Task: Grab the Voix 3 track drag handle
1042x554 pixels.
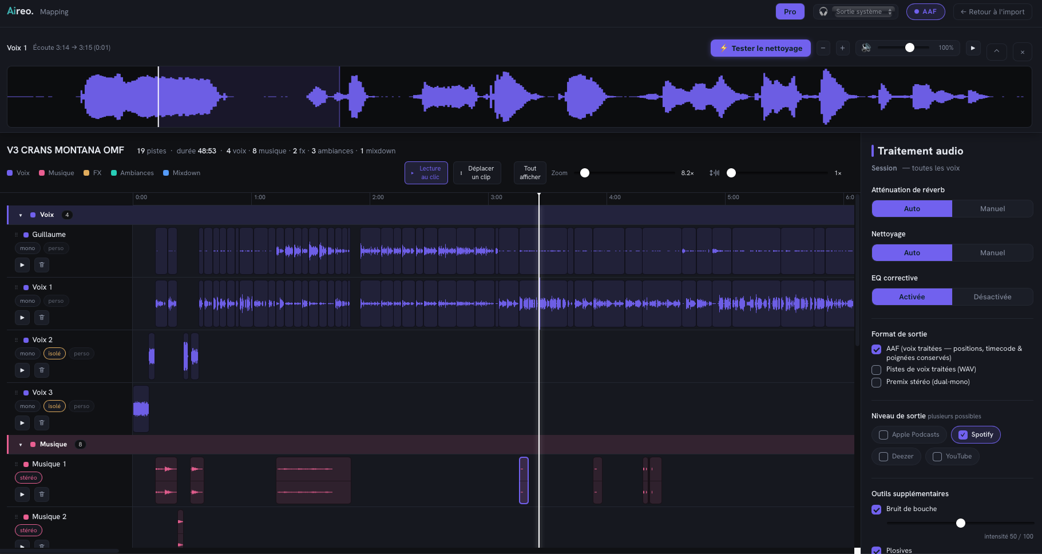Action: [16, 393]
